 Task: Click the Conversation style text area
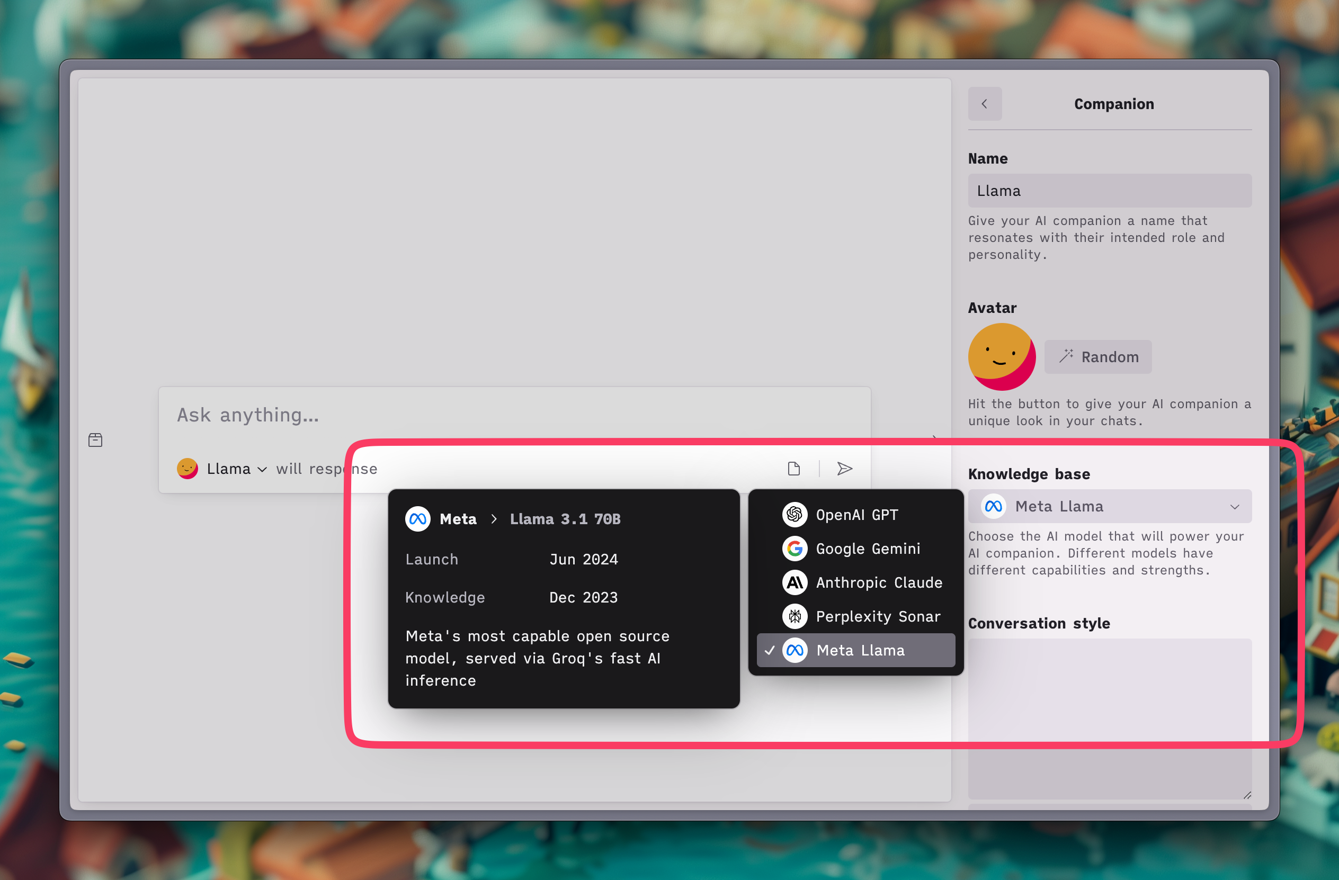[1110, 719]
